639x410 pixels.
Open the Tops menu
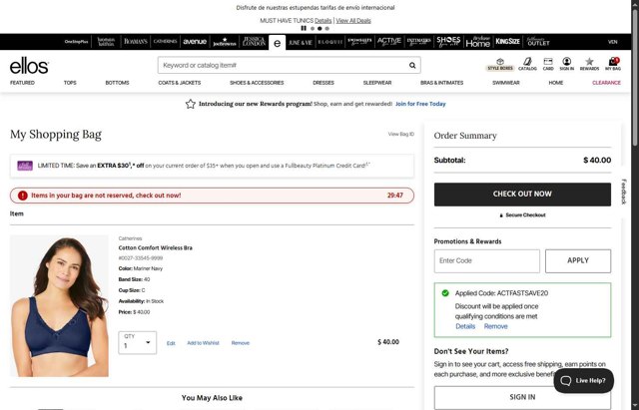tap(70, 83)
